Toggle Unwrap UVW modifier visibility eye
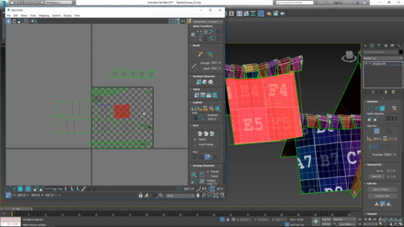This screenshot has width=404, height=227. tap(366, 64)
